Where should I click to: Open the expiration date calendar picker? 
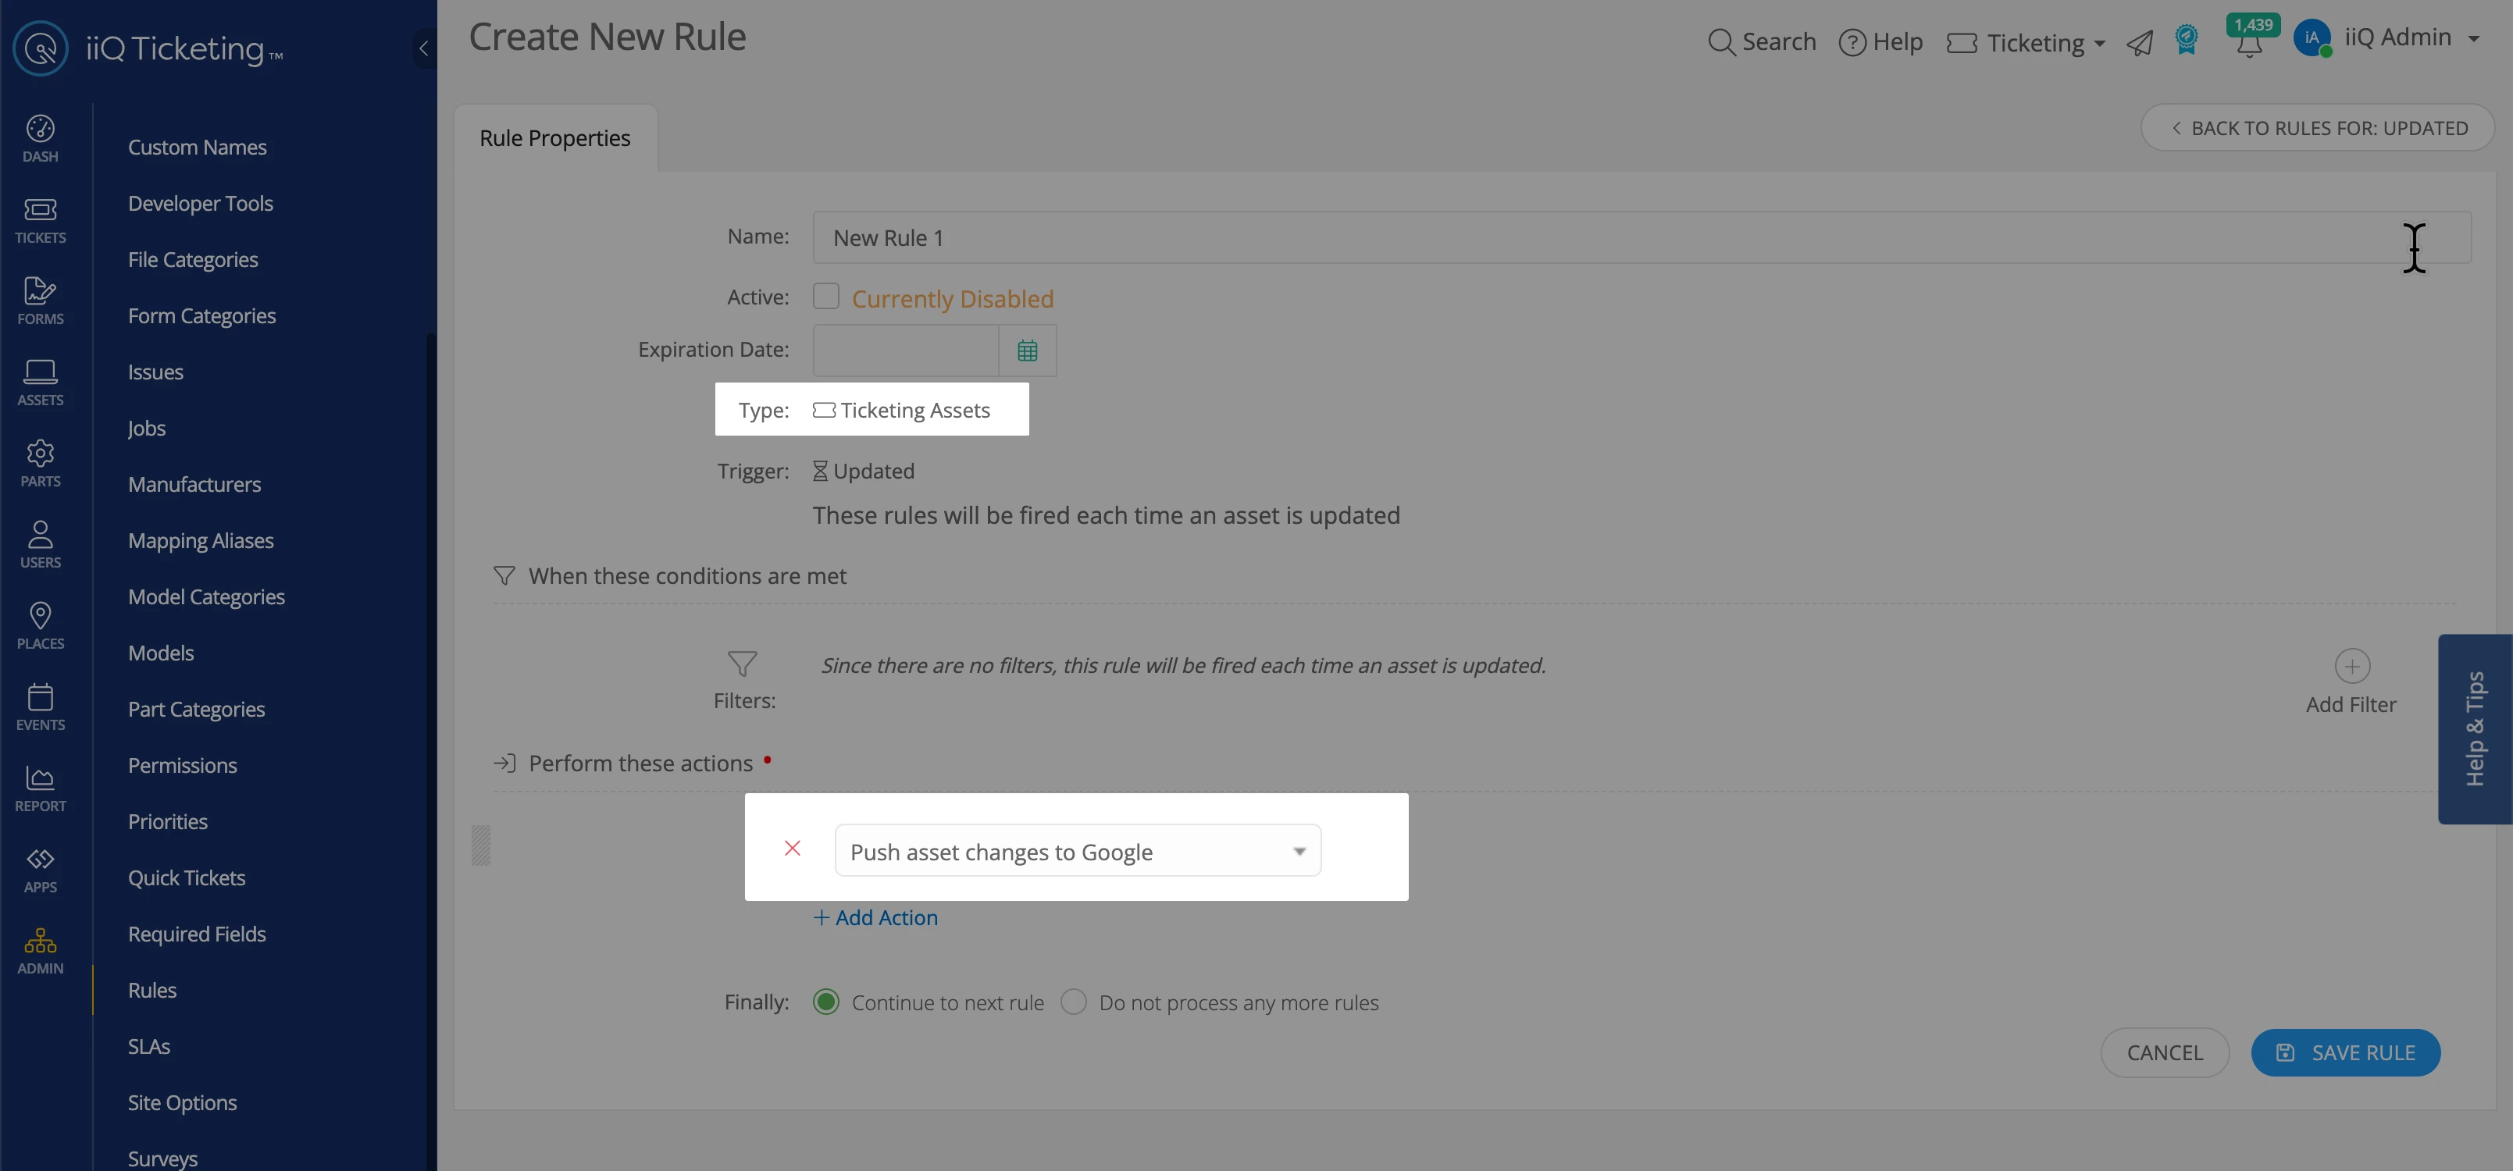point(1026,351)
